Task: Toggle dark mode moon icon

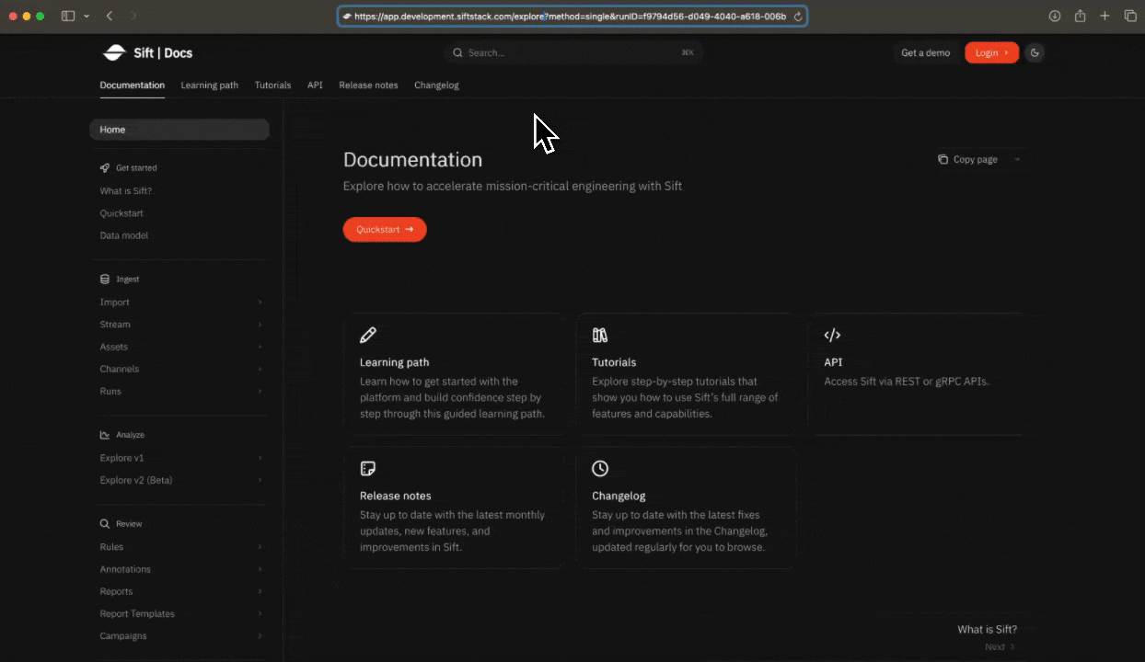Action: [x=1035, y=52]
